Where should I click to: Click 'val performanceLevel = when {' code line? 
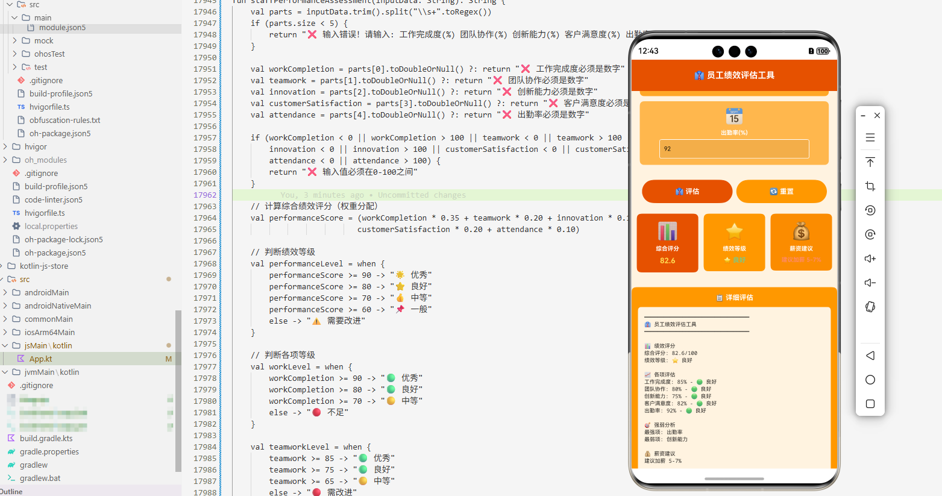click(x=318, y=263)
